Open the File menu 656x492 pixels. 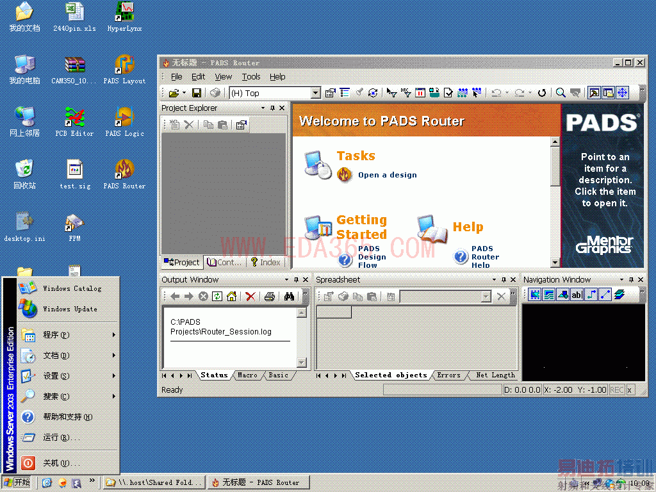pyautogui.click(x=177, y=77)
